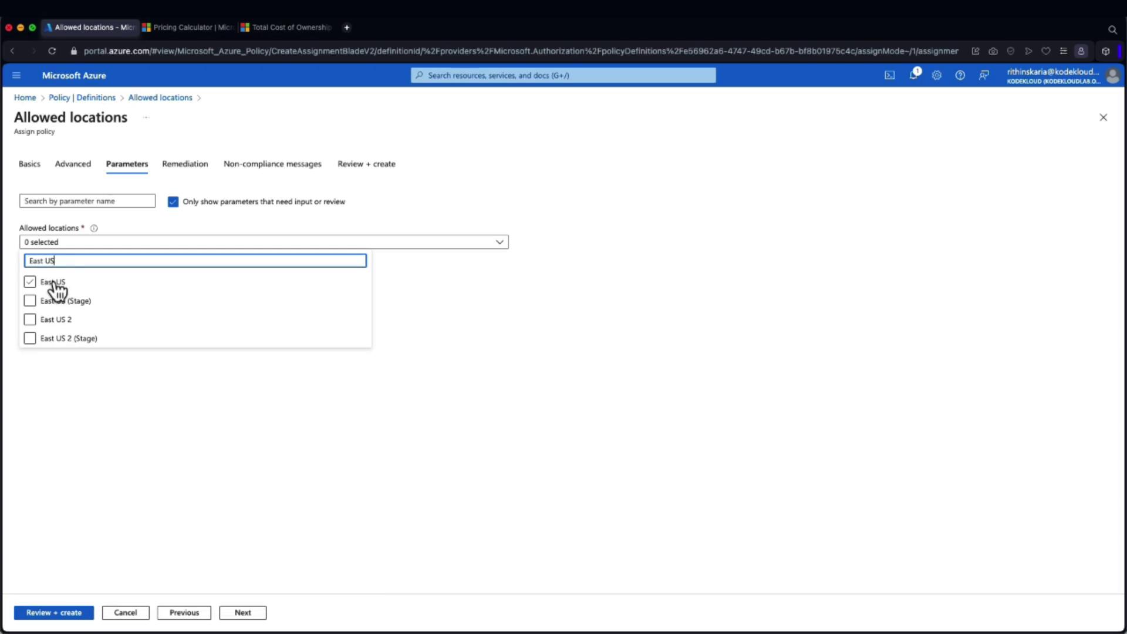Click the Search by parameter name field
This screenshot has height=634, width=1127.
click(x=87, y=201)
